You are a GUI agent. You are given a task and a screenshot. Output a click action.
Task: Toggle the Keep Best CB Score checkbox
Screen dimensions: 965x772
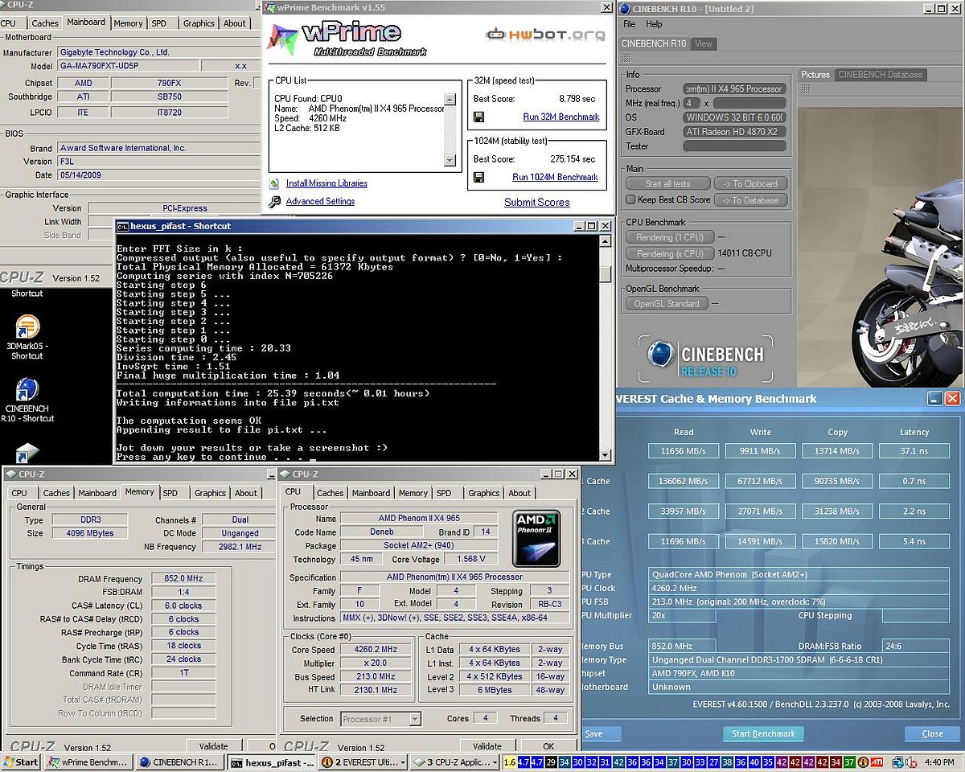click(630, 199)
